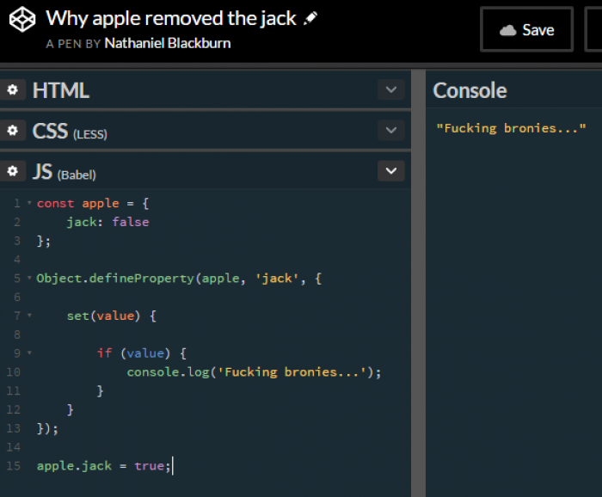Collapse code fold arrow on line 7

[x=29, y=316]
